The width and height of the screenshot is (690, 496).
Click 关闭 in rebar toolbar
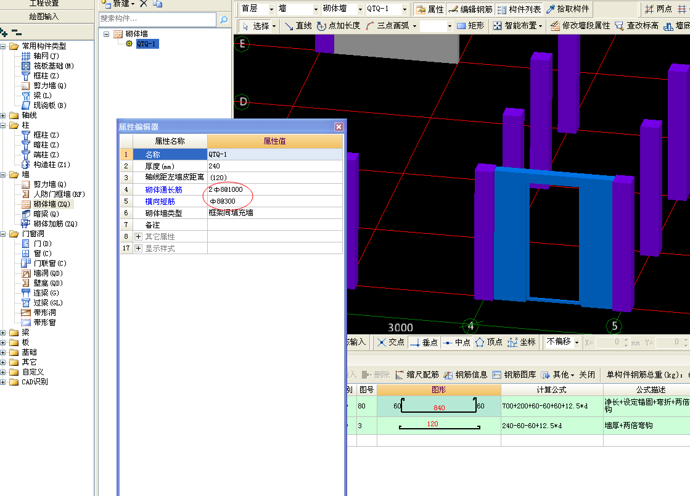click(587, 375)
